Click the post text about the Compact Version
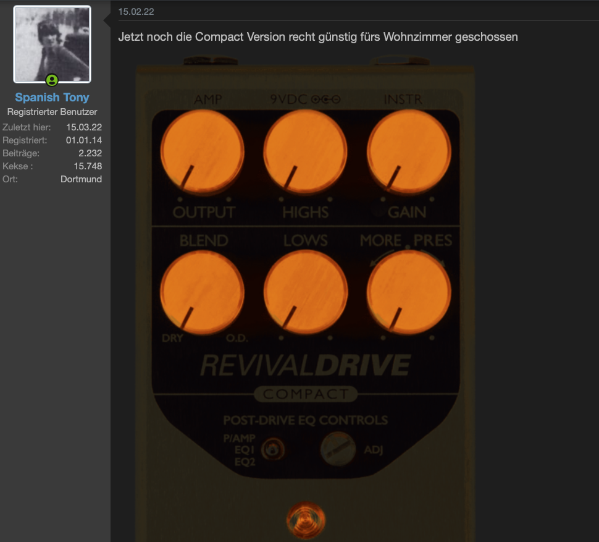Image resolution: width=599 pixels, height=542 pixels. pyautogui.click(x=318, y=37)
